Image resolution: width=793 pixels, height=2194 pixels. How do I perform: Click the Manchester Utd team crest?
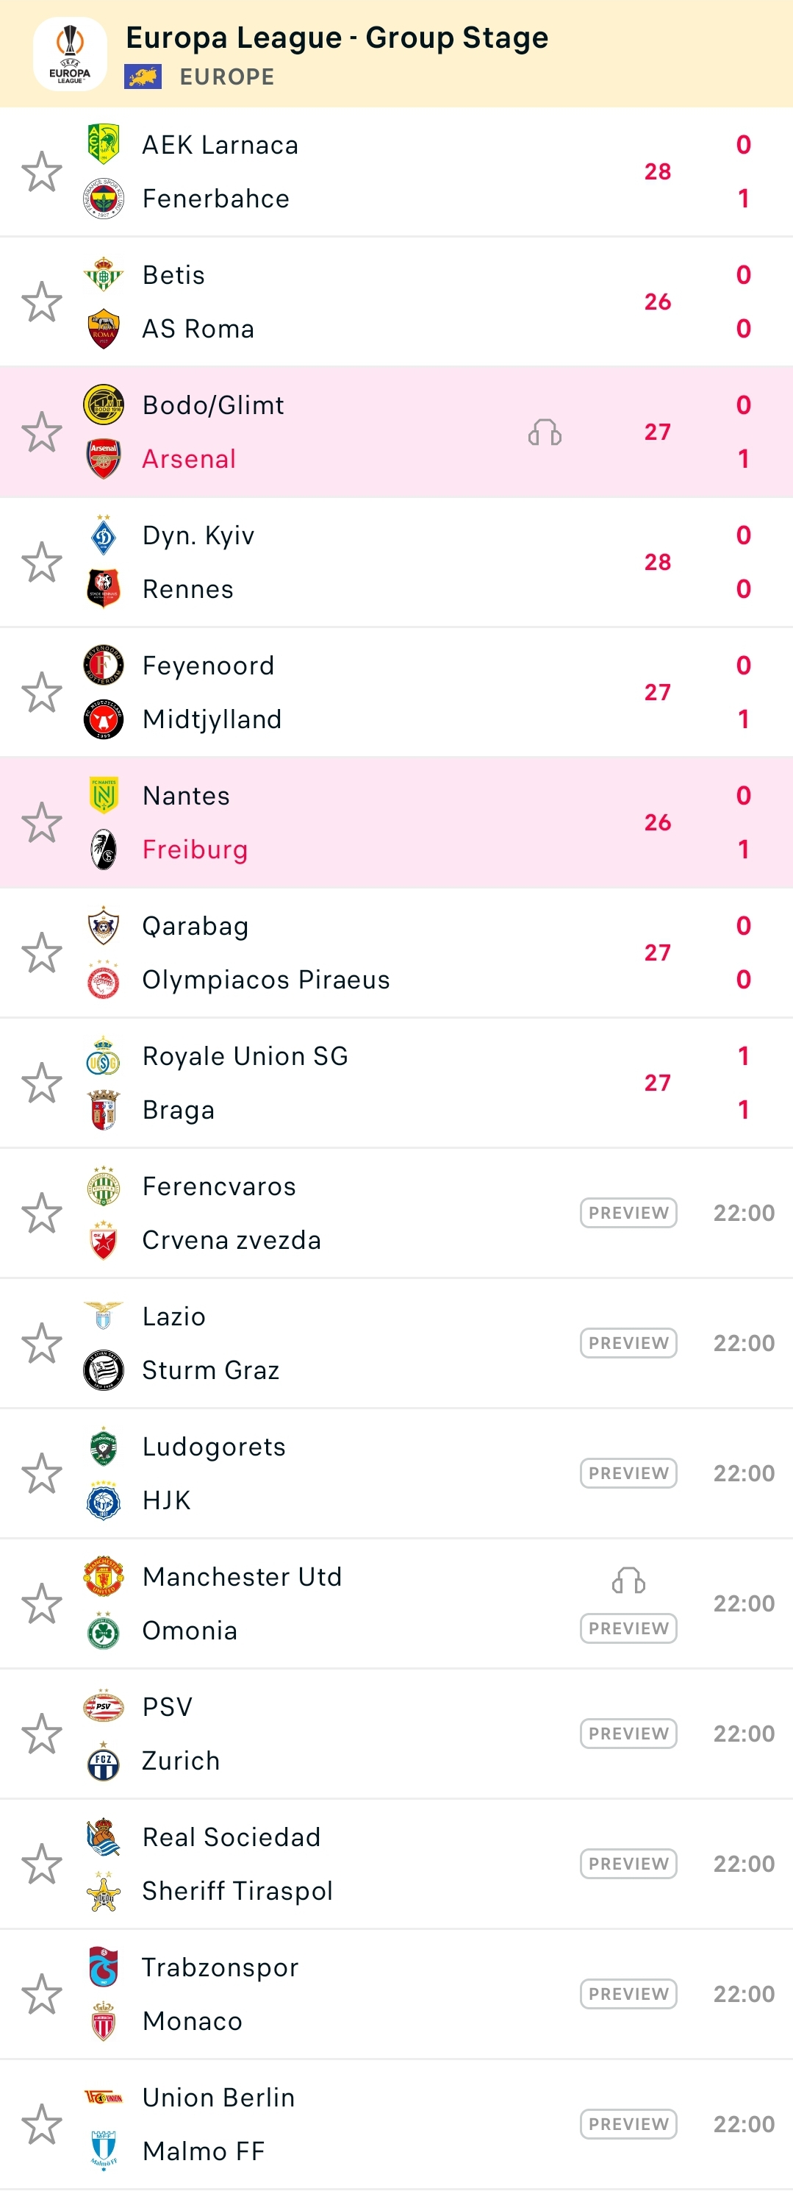(103, 1576)
